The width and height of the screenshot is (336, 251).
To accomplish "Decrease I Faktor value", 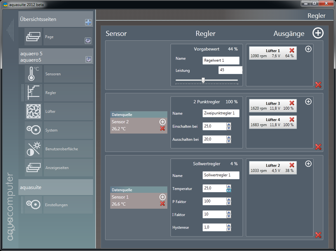I will pyautogui.click(x=229, y=216).
